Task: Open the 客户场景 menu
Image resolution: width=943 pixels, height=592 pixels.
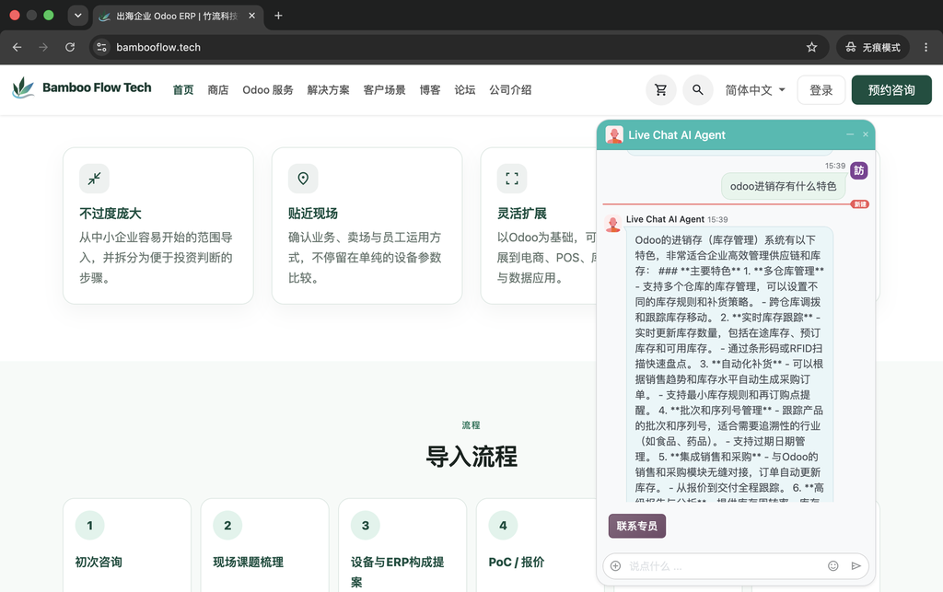Action: click(x=384, y=90)
